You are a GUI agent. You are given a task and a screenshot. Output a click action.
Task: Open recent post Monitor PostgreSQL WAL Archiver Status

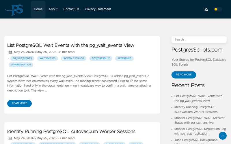click(x=200, y=120)
